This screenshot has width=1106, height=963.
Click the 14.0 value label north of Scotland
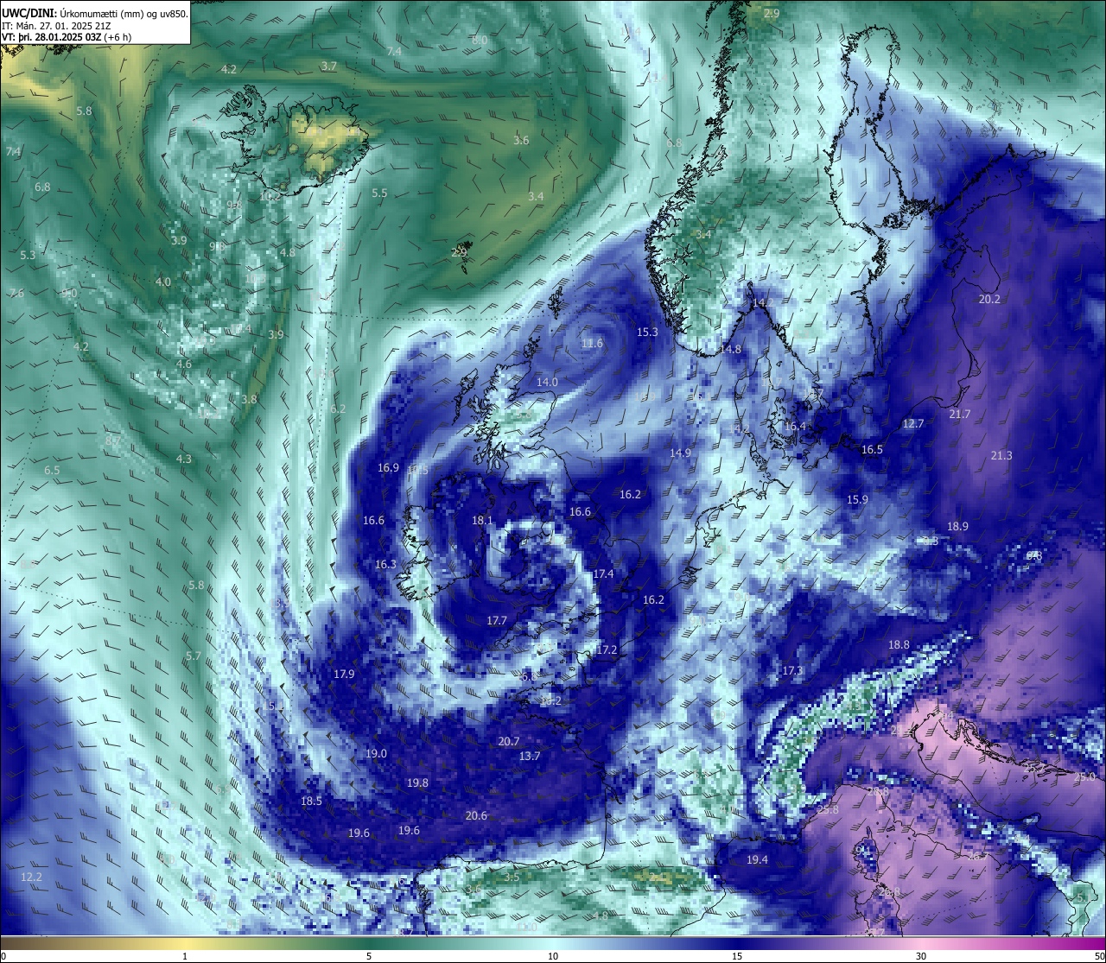click(547, 382)
